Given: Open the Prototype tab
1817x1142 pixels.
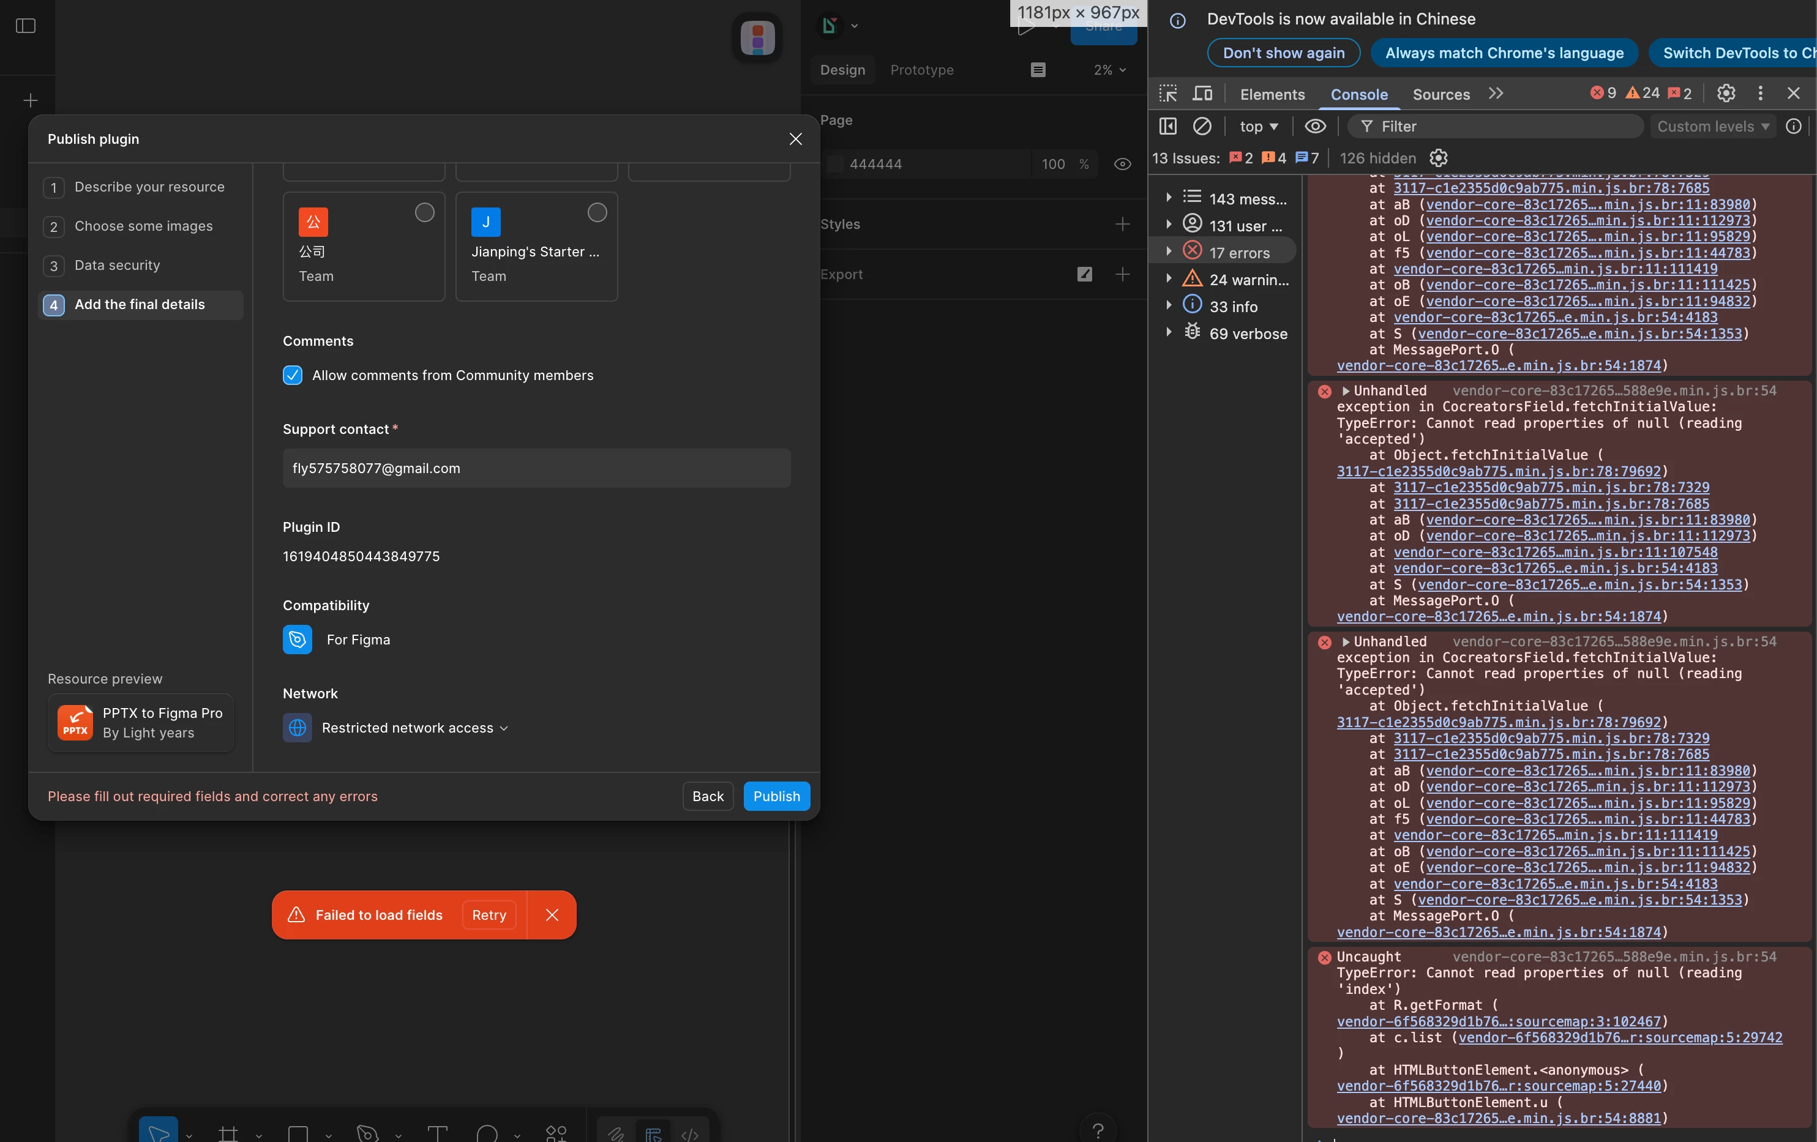Looking at the screenshot, I should coord(921,70).
